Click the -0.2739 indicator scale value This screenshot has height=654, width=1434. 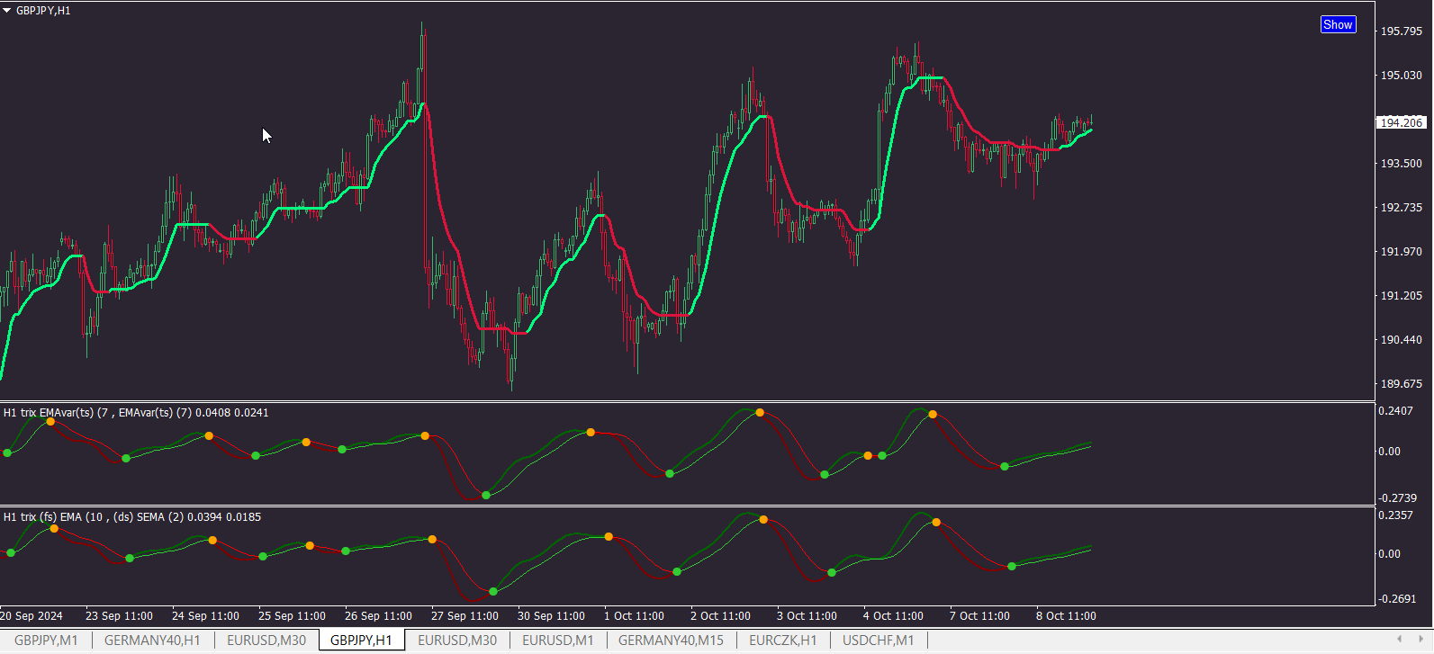1397,498
